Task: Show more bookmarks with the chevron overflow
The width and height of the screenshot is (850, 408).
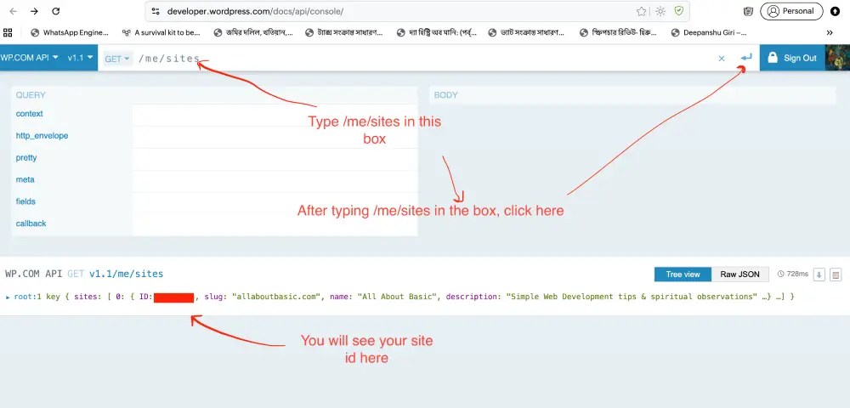Action: click(x=830, y=33)
